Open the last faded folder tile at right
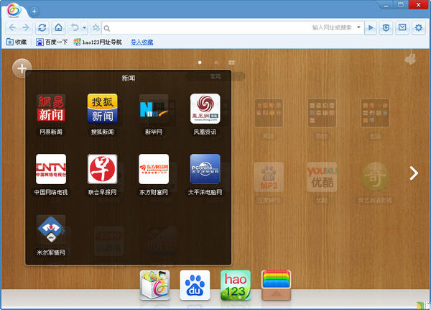The image size is (431, 310). pos(375,113)
